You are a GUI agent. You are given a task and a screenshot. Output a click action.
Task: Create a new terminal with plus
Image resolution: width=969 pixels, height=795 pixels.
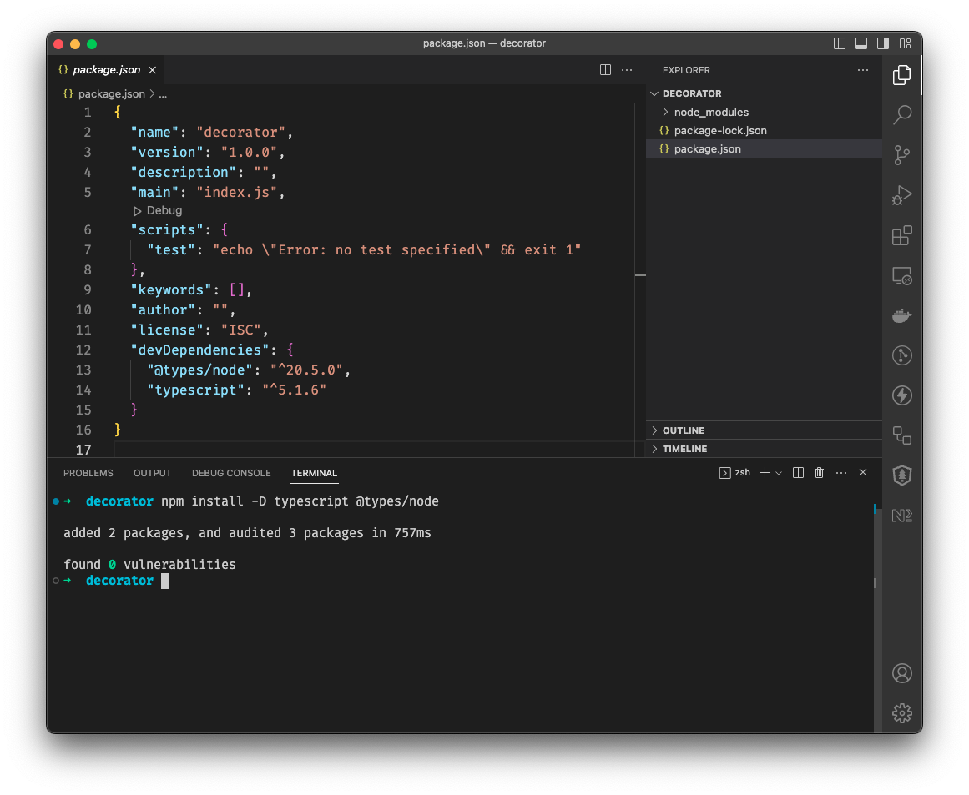(765, 472)
